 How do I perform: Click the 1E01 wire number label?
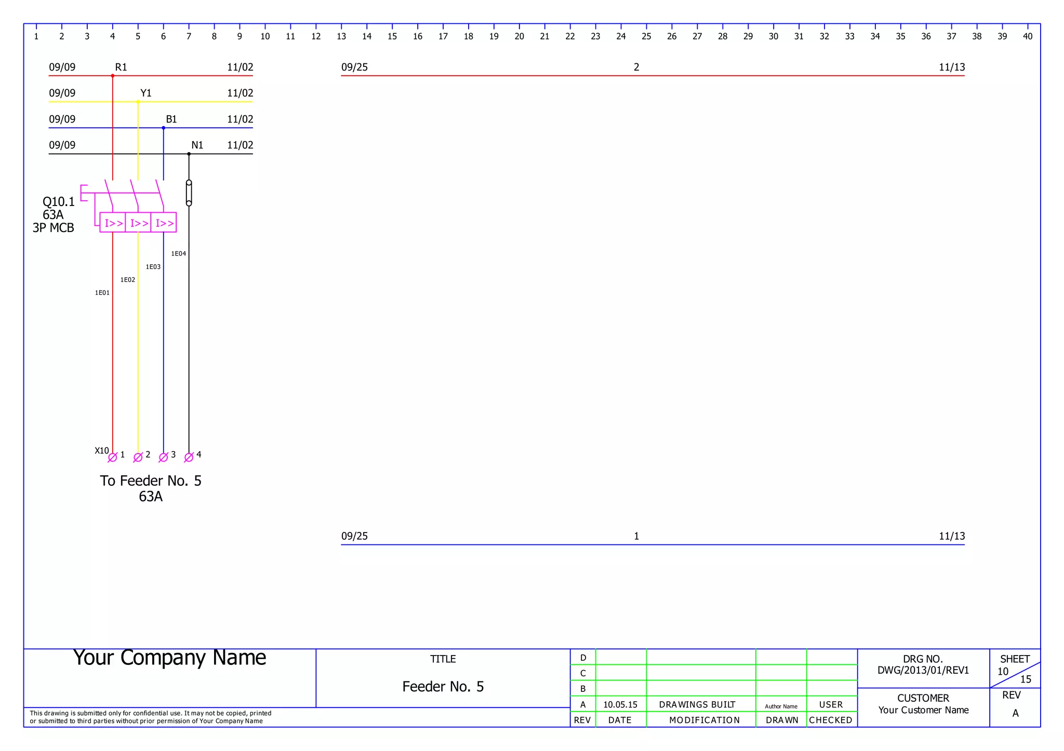coord(102,293)
